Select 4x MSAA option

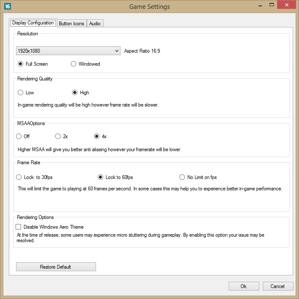click(97, 136)
